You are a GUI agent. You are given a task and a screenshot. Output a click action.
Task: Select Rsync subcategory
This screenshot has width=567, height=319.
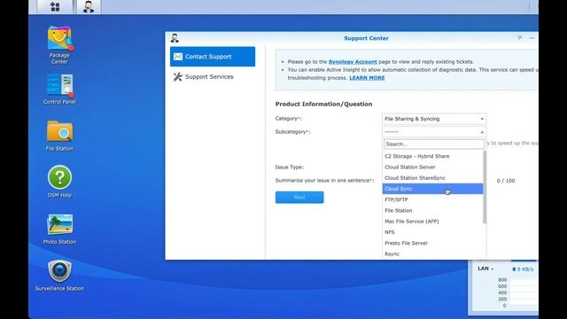point(432,254)
